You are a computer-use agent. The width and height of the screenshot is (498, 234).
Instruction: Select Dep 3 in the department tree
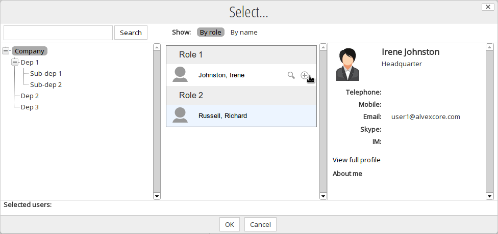[30, 107]
